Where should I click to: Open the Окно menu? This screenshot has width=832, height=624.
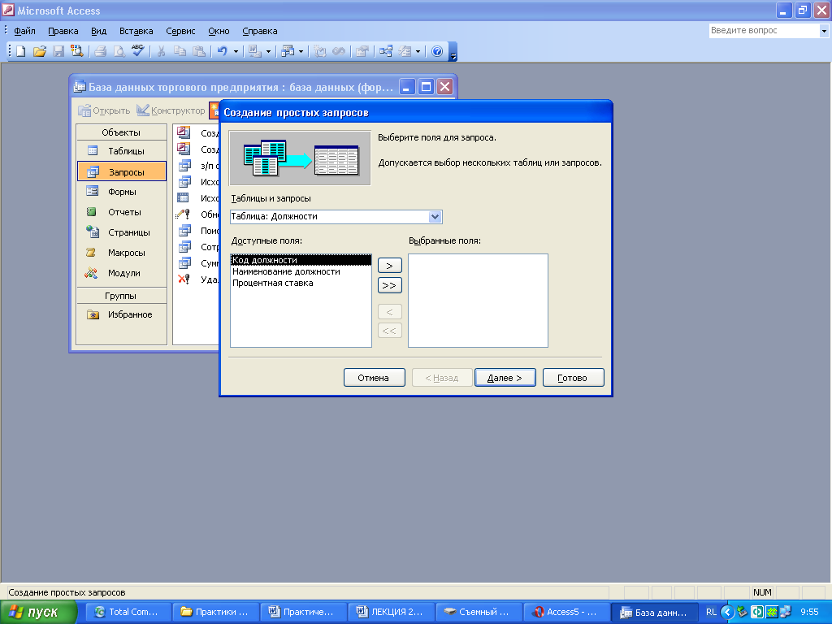click(219, 31)
